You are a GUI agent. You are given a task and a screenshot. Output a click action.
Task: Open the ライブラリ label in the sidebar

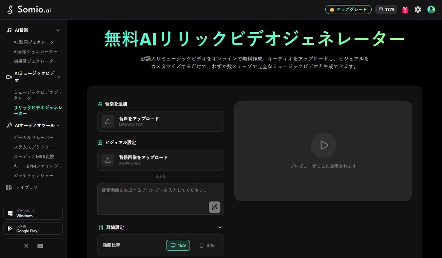[x=27, y=188]
